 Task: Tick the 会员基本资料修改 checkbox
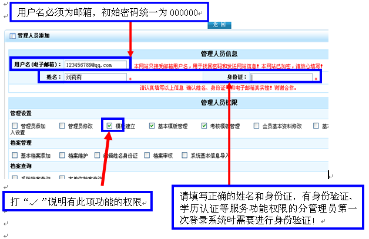tap(257, 126)
